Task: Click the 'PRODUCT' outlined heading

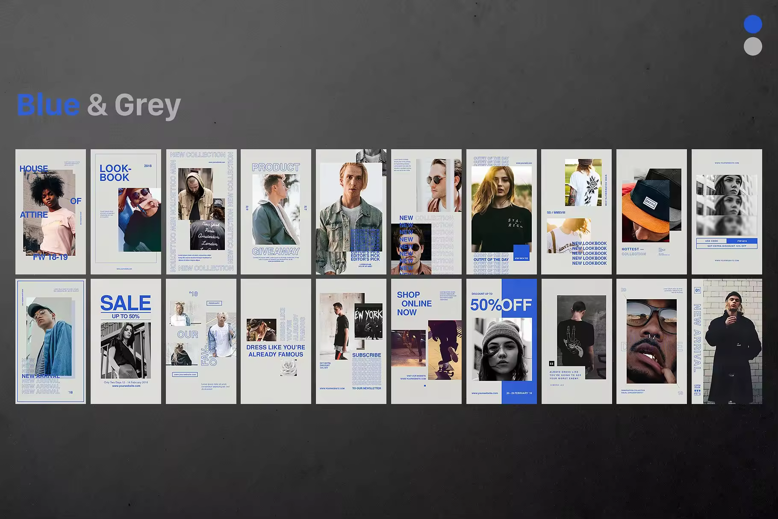Action: [276, 167]
